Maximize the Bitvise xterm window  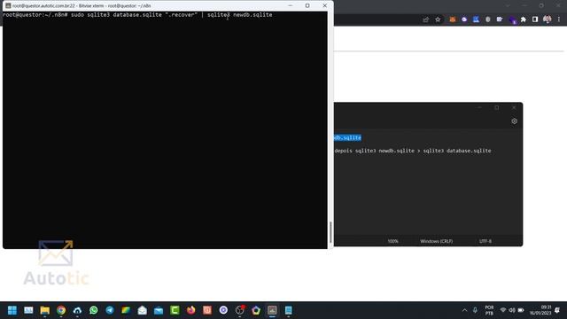coord(307,6)
